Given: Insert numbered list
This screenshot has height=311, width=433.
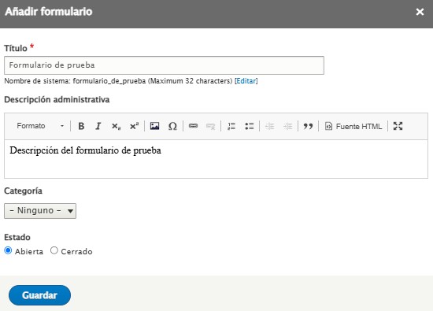Looking at the screenshot, I should [231, 126].
